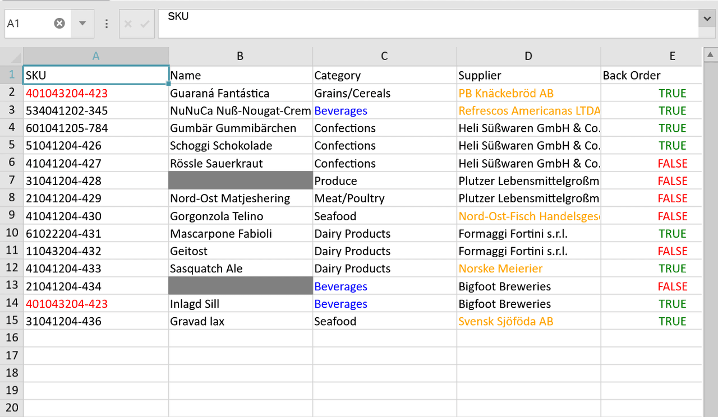The height and width of the screenshot is (417, 718).
Task: Select column A header
Action: click(x=96, y=56)
